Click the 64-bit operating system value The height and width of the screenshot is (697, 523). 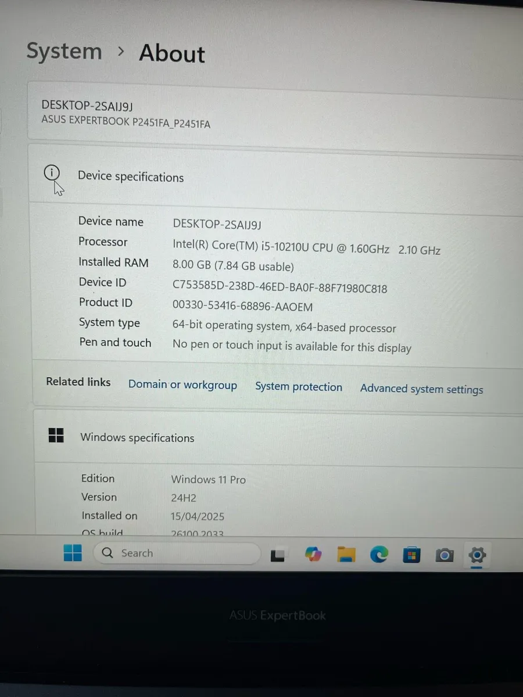(284, 326)
